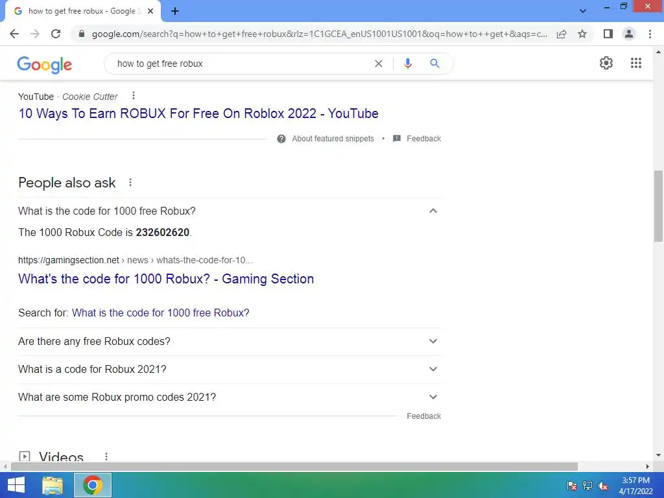Click in the Google search input field
The image size is (664, 498).
click(241, 64)
